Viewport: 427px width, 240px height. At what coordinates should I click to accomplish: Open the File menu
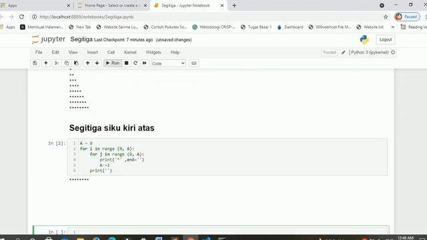pyautogui.click(x=39, y=52)
